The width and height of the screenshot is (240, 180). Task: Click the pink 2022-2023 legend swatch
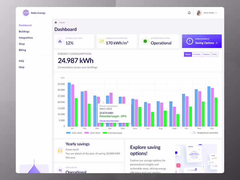coord(87,133)
